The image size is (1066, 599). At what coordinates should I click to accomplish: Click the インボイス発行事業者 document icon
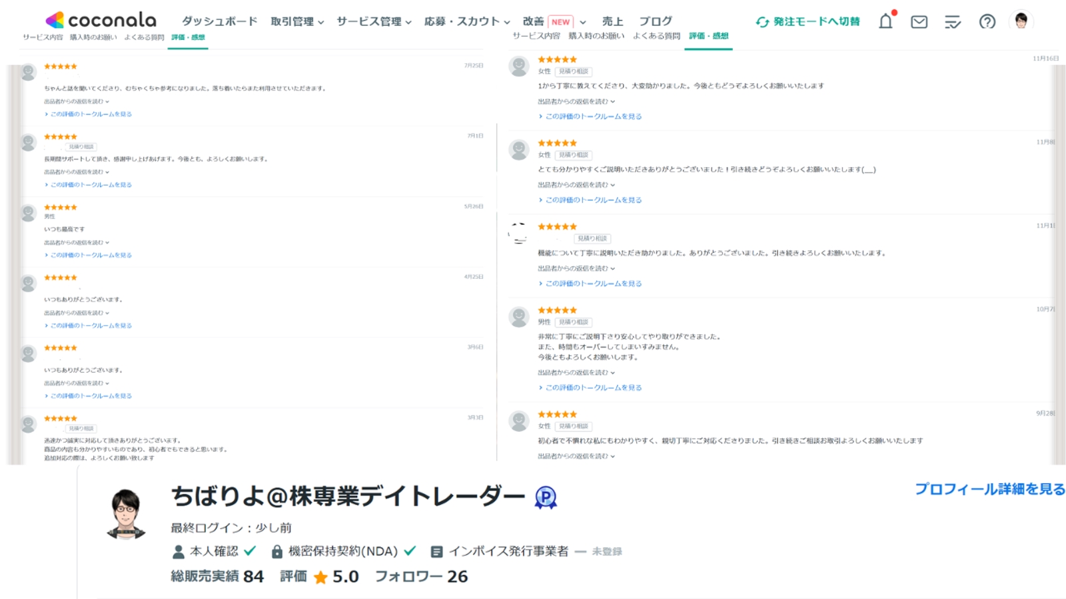pos(436,552)
